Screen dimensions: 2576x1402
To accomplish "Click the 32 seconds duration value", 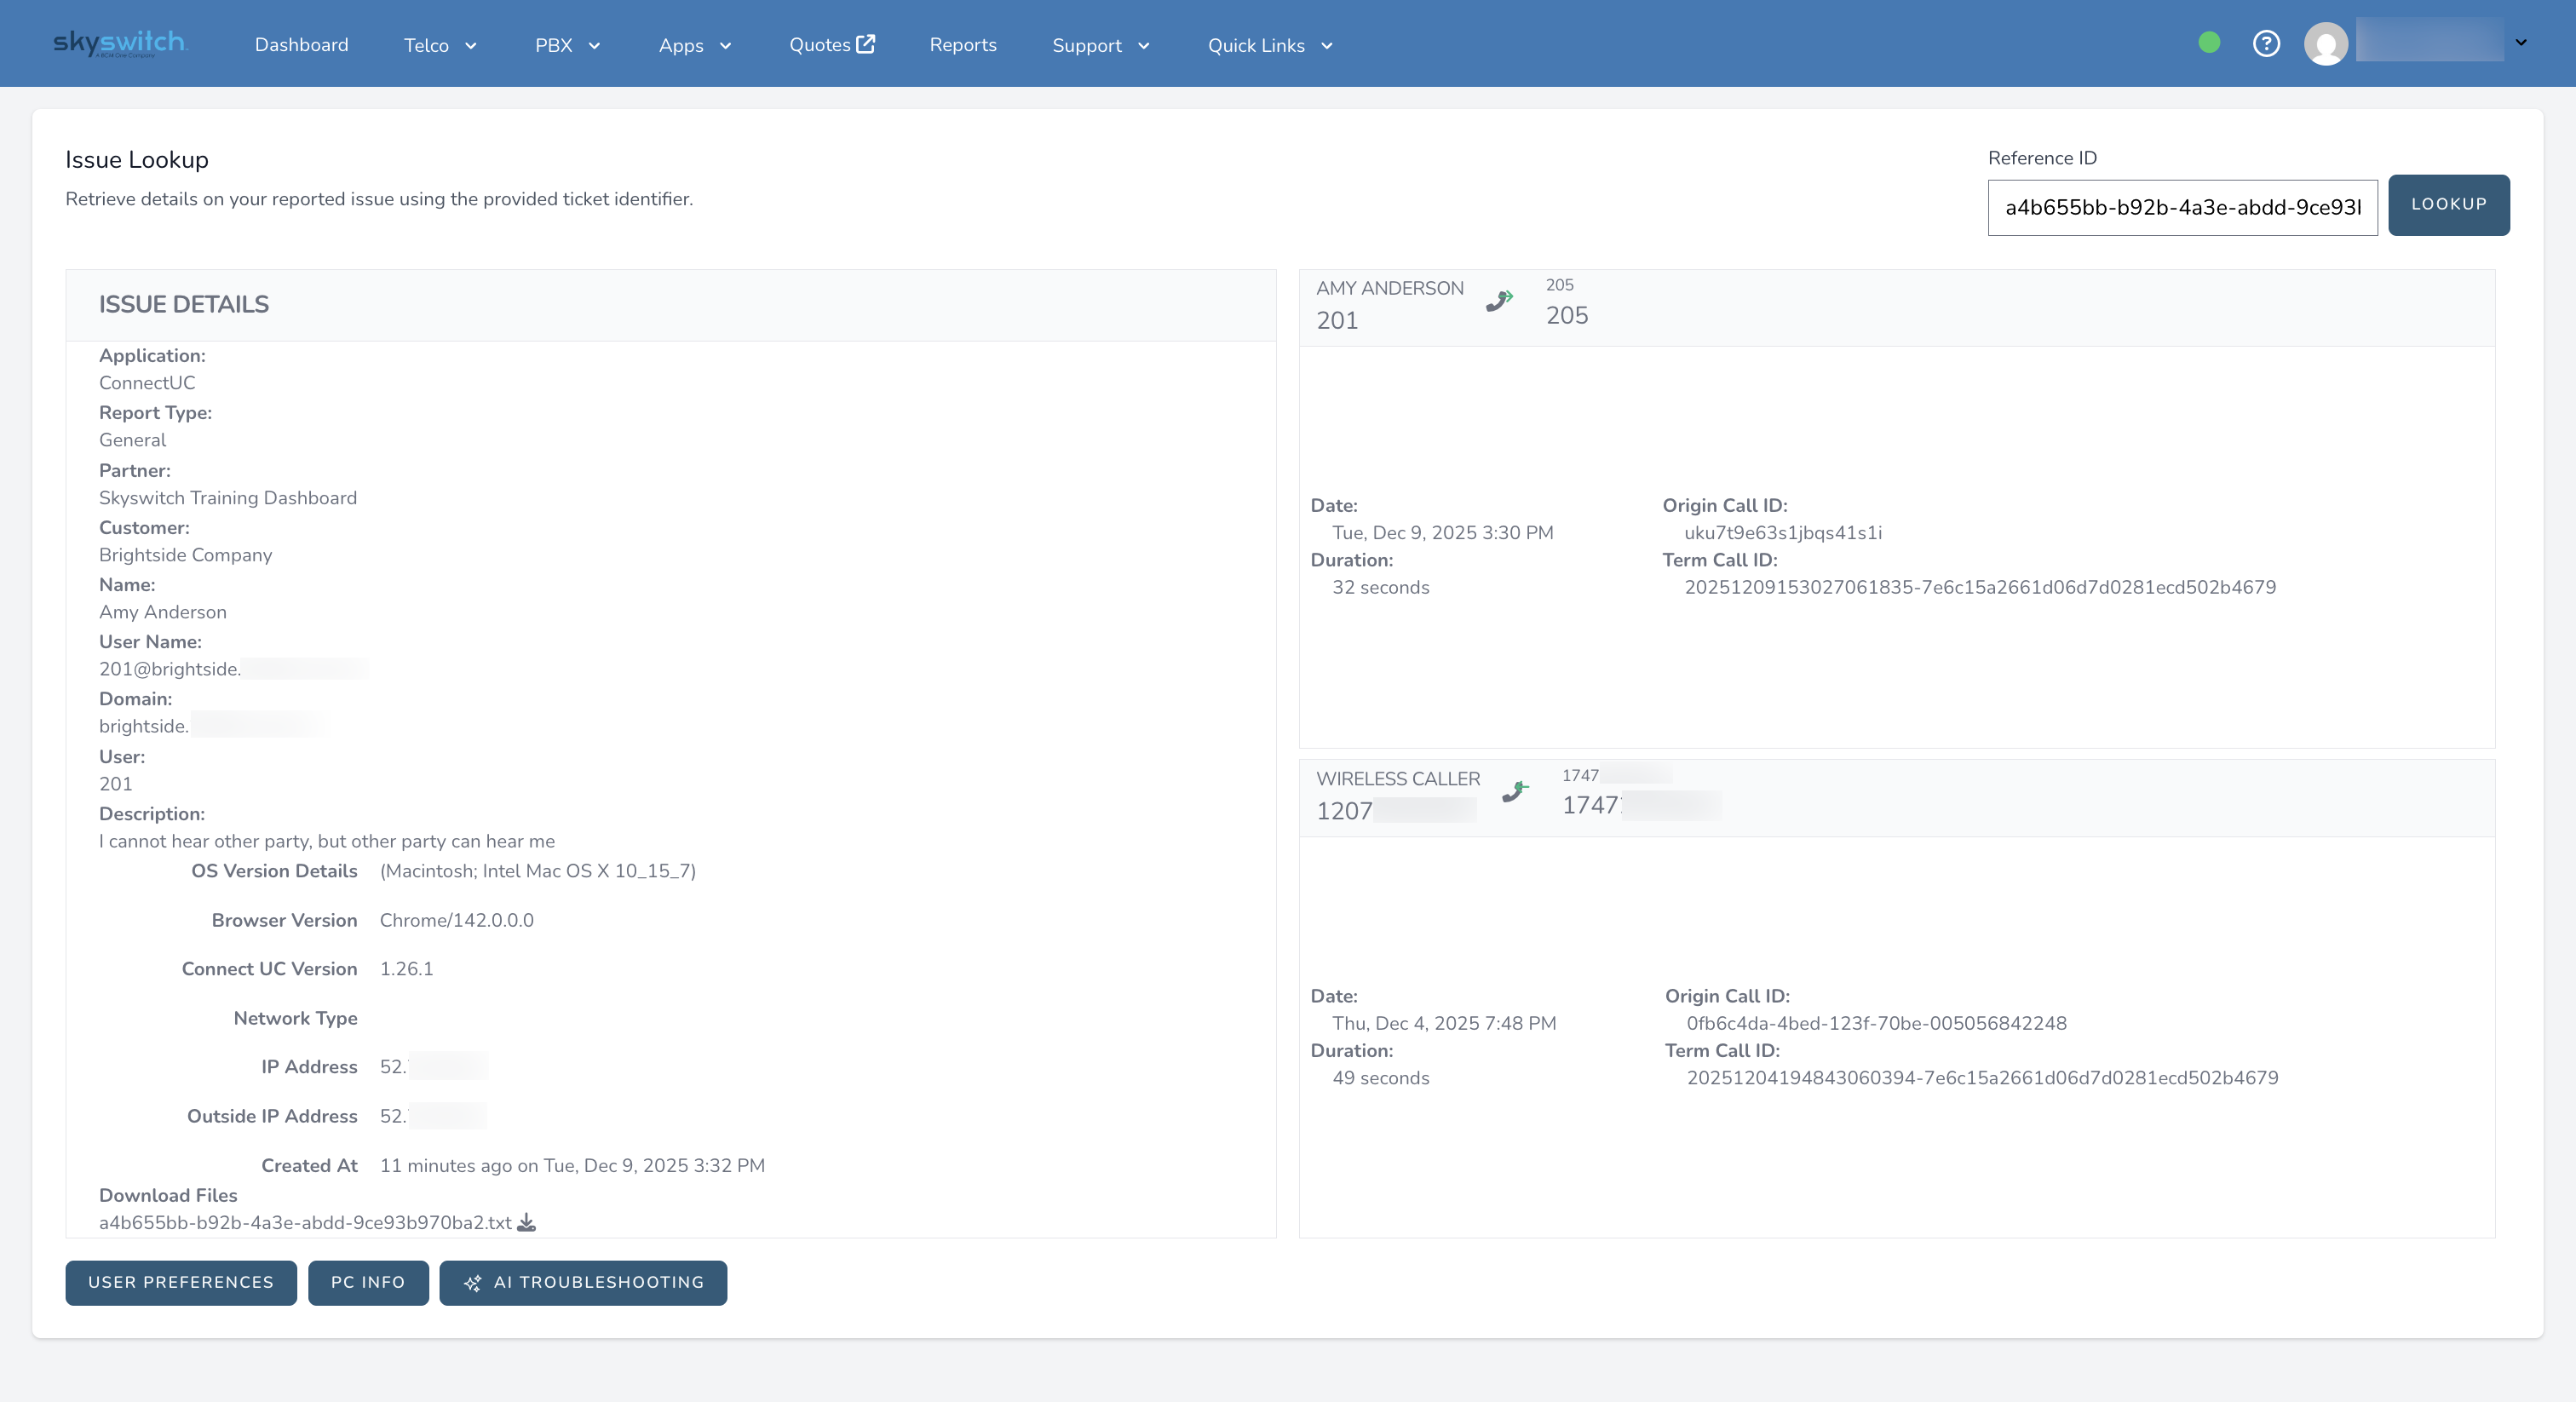I will point(1380,587).
